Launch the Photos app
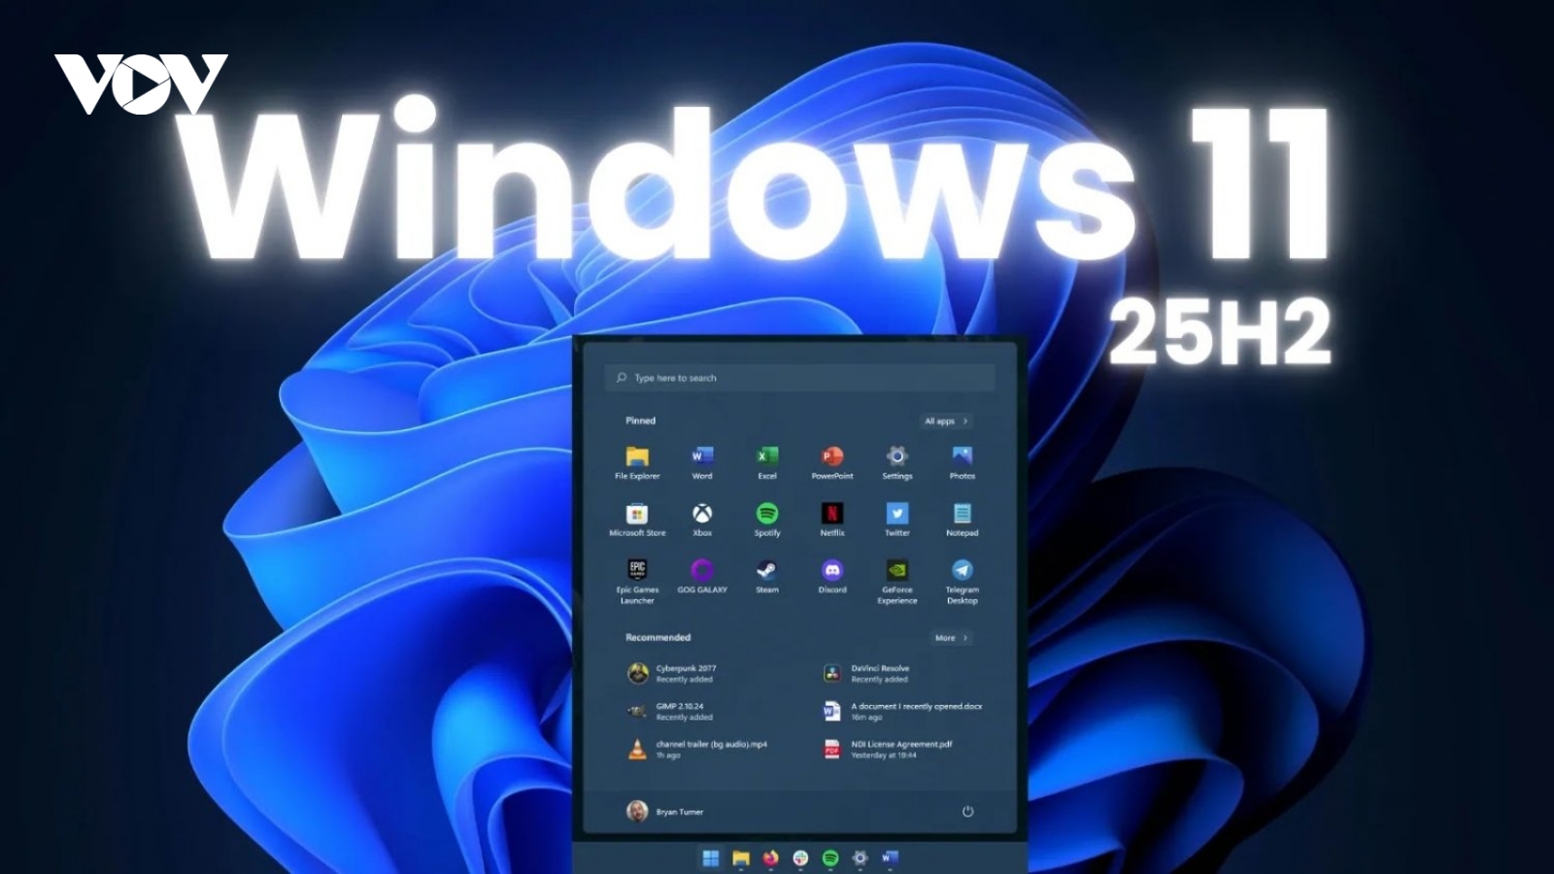This screenshot has height=874, width=1554. tap(963, 462)
